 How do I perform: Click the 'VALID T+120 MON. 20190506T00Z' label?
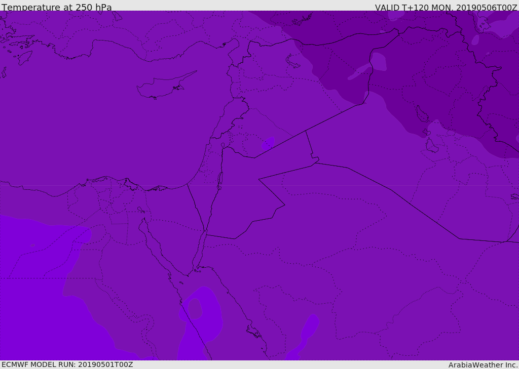[x=446, y=8]
